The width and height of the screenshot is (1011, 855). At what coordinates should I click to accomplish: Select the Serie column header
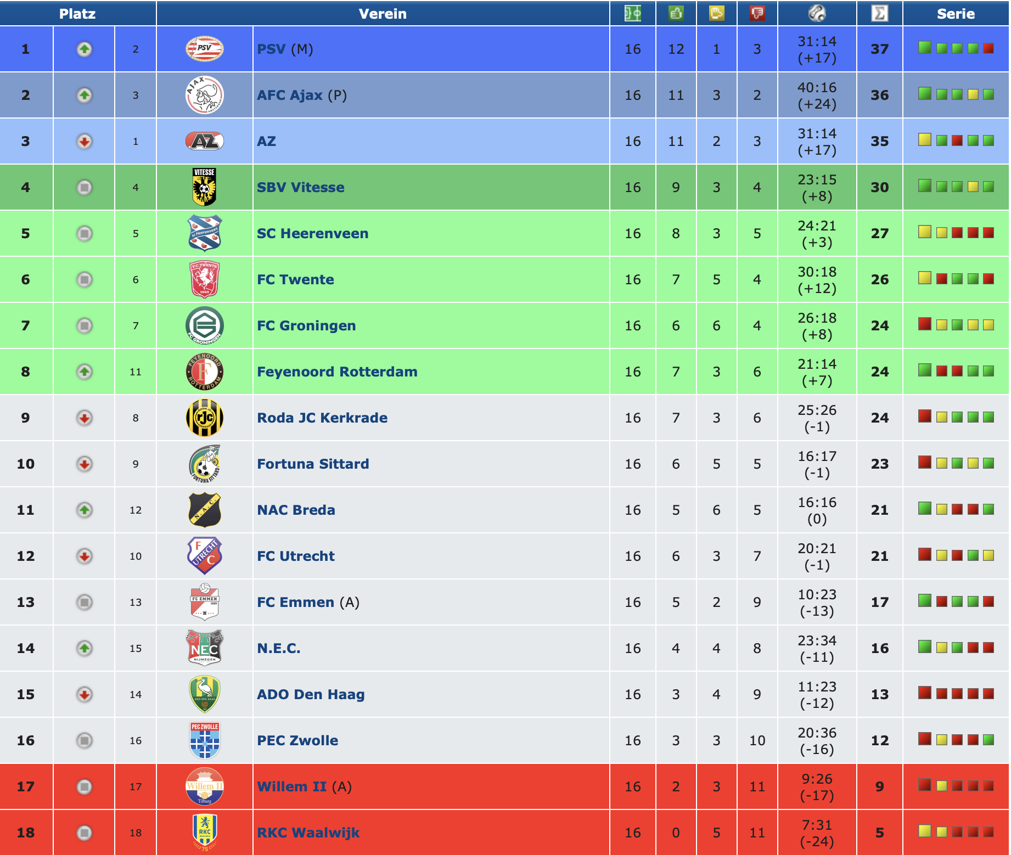point(956,13)
